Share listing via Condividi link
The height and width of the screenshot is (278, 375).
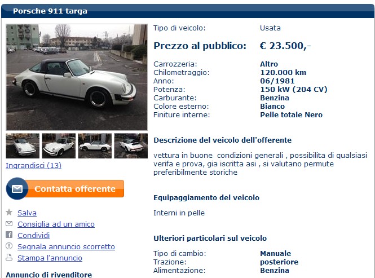33,235
